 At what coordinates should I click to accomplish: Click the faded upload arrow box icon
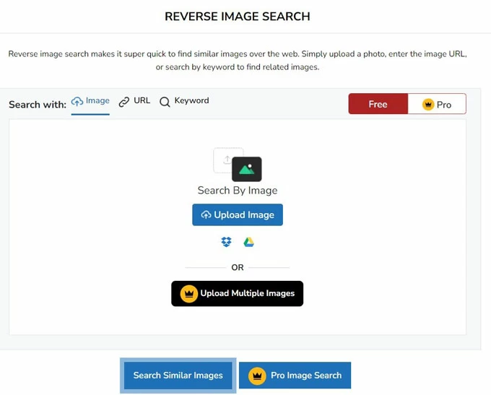[x=225, y=159]
